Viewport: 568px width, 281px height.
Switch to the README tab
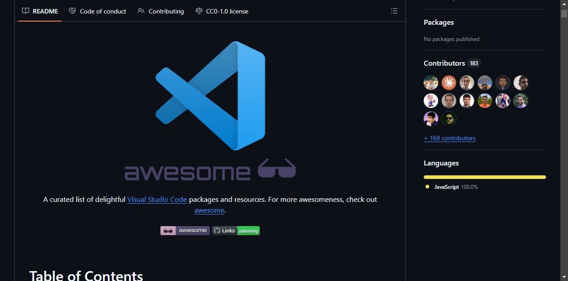click(x=40, y=11)
